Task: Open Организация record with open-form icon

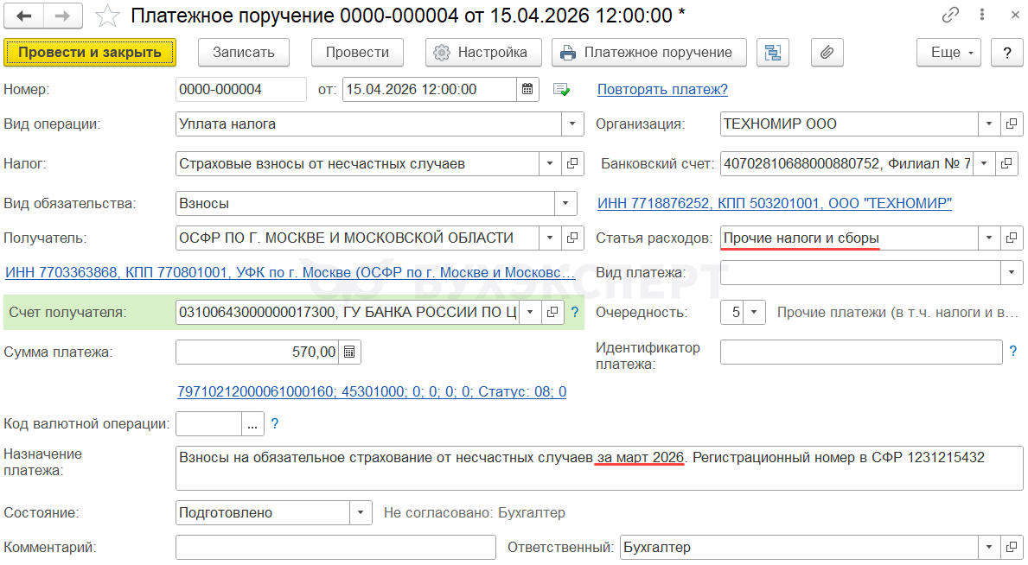Action: (x=1012, y=124)
